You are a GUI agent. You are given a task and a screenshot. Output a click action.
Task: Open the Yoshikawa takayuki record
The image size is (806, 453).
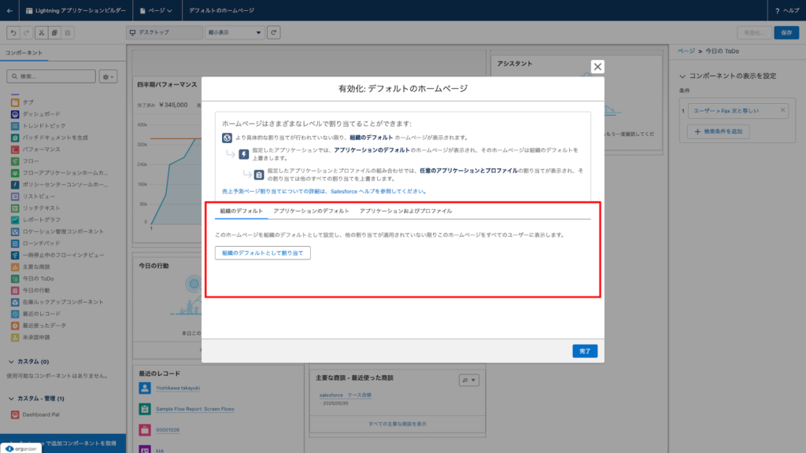178,388
